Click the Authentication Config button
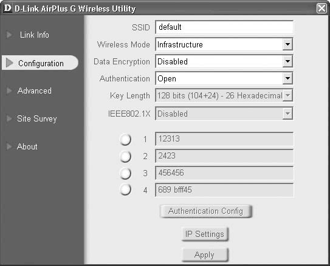This screenshot has width=330, height=266. 206,211
